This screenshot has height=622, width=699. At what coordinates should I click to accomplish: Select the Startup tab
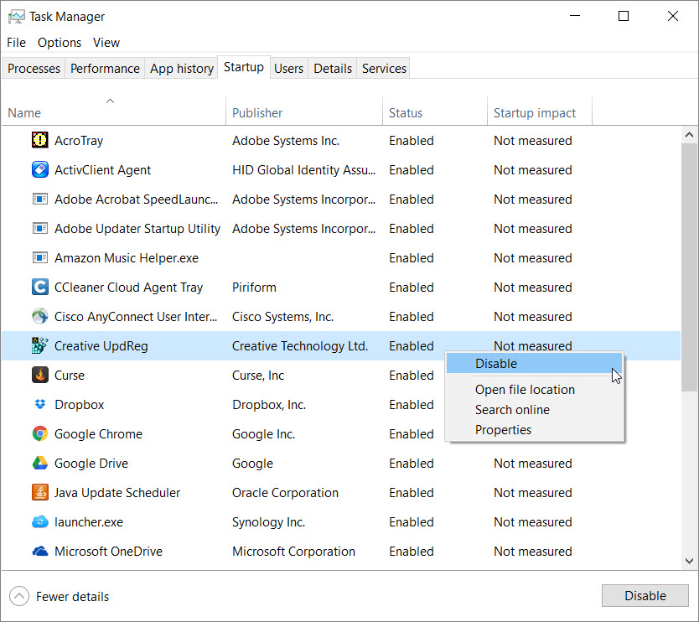click(x=243, y=67)
